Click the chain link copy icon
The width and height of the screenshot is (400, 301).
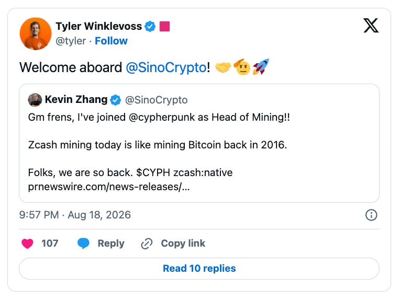click(x=147, y=244)
